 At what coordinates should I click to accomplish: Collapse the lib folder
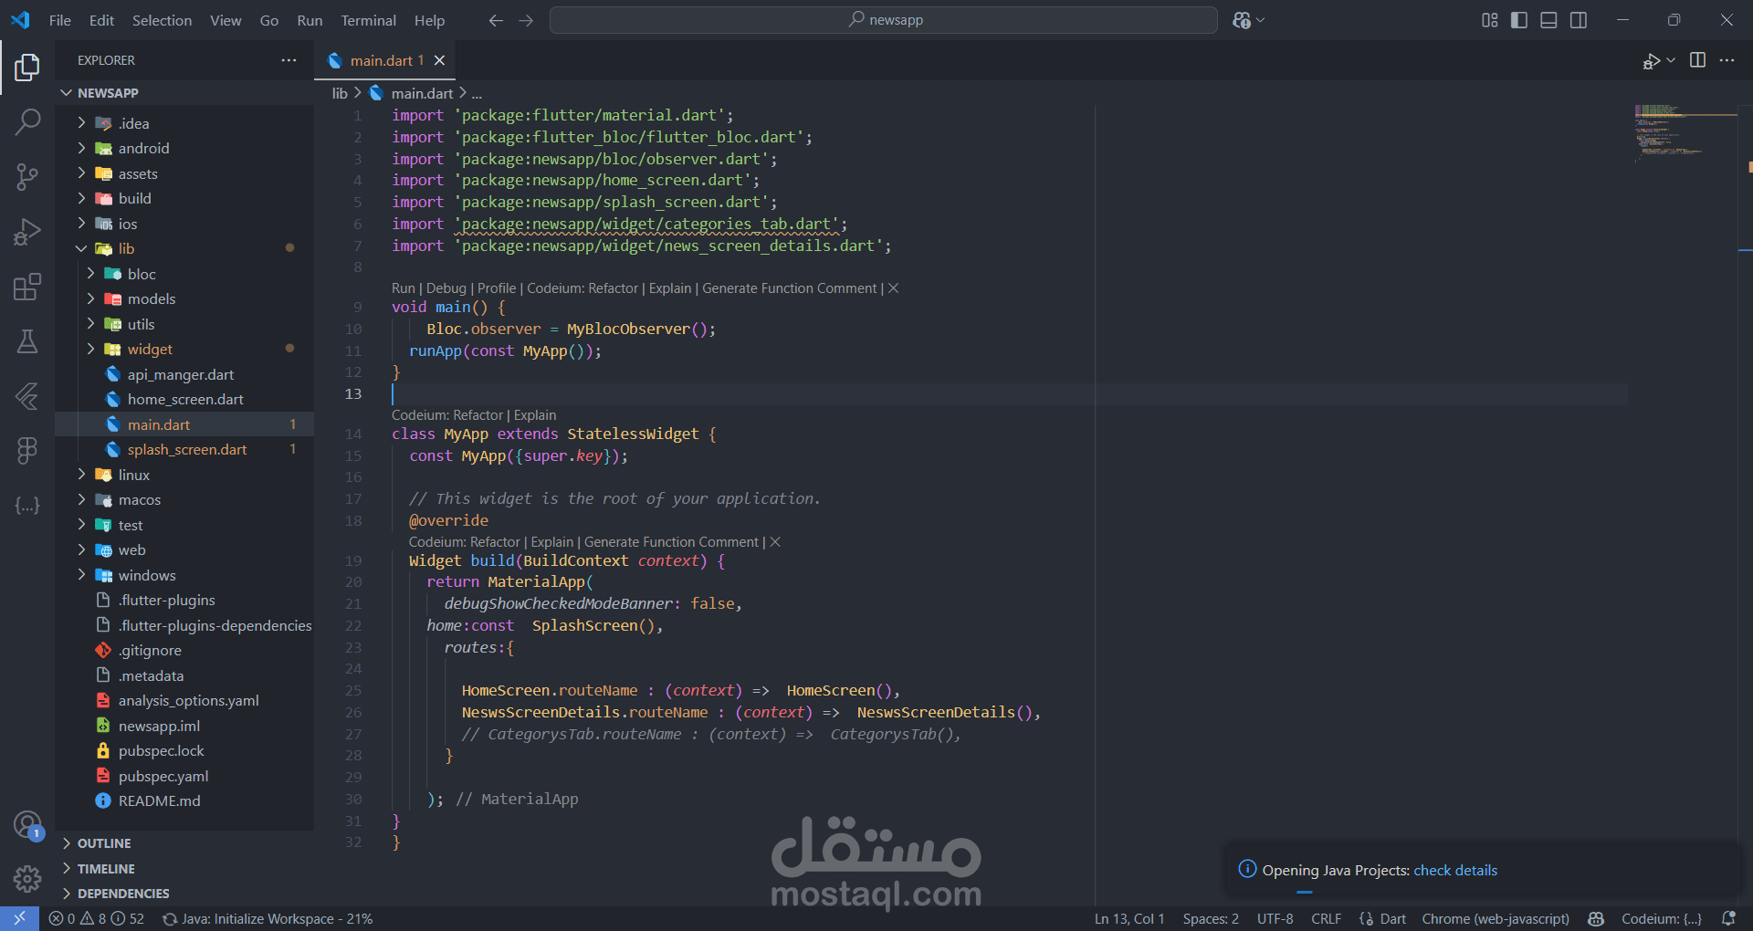click(x=81, y=248)
